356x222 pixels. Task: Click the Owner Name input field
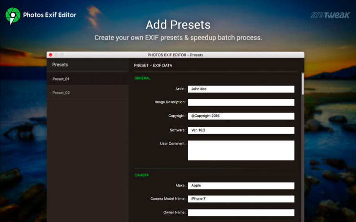click(241, 213)
